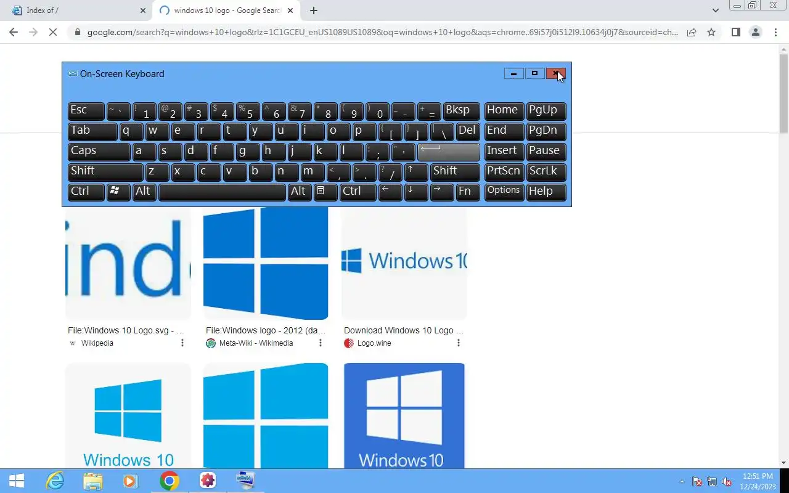Open a new tab with the plus button
Viewport: 789px width, 493px height.
[x=314, y=10]
